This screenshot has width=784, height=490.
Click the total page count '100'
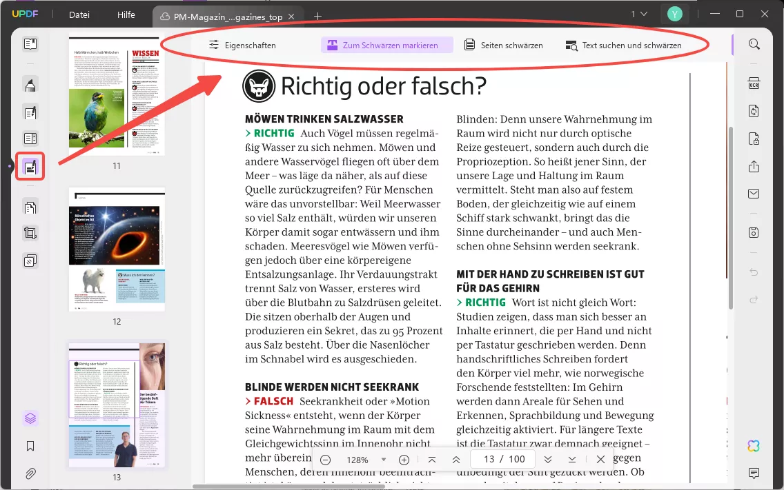click(x=516, y=459)
